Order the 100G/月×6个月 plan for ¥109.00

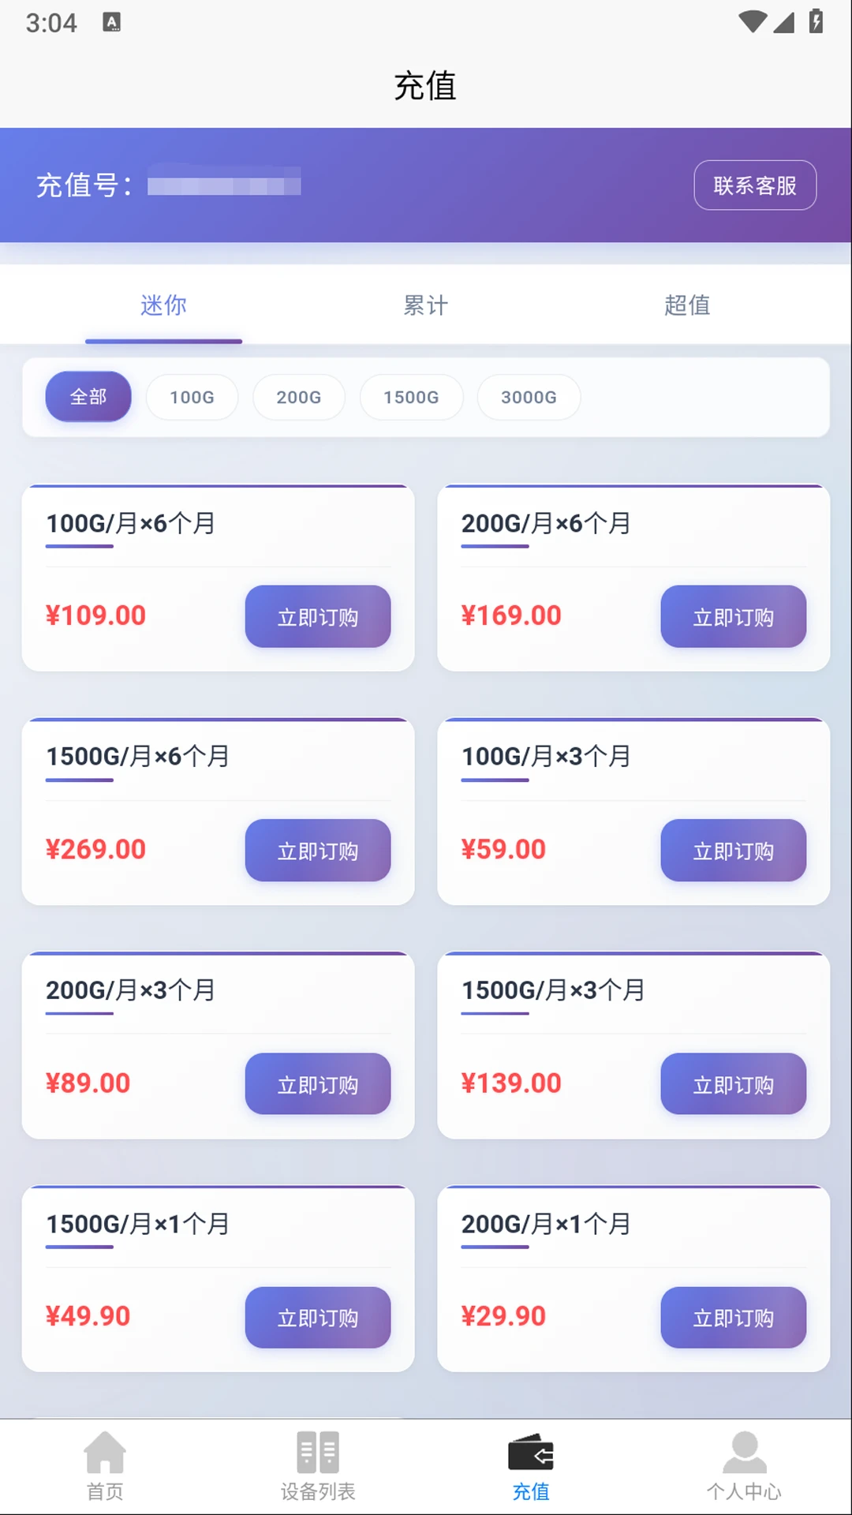[x=318, y=616]
